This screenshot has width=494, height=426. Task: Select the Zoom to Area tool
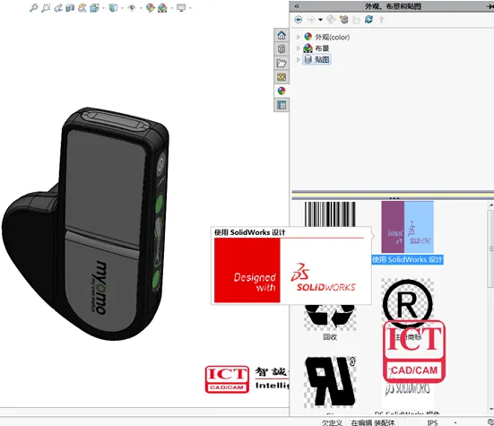point(46,8)
